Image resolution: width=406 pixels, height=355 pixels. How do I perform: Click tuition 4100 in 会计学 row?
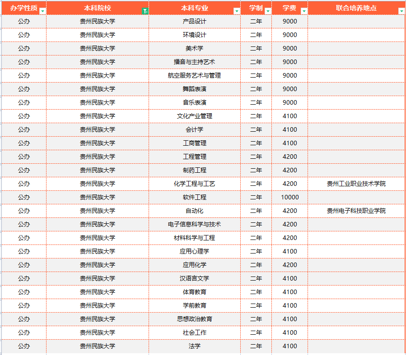(290, 129)
